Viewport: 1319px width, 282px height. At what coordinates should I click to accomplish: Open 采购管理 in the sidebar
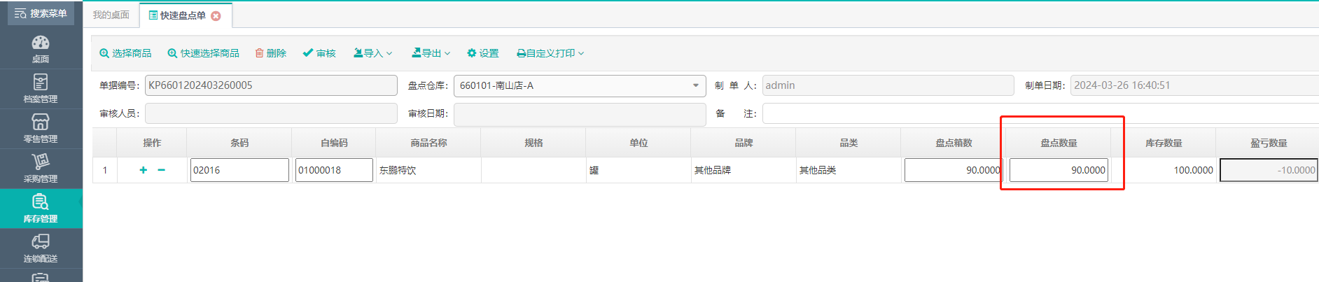41,168
